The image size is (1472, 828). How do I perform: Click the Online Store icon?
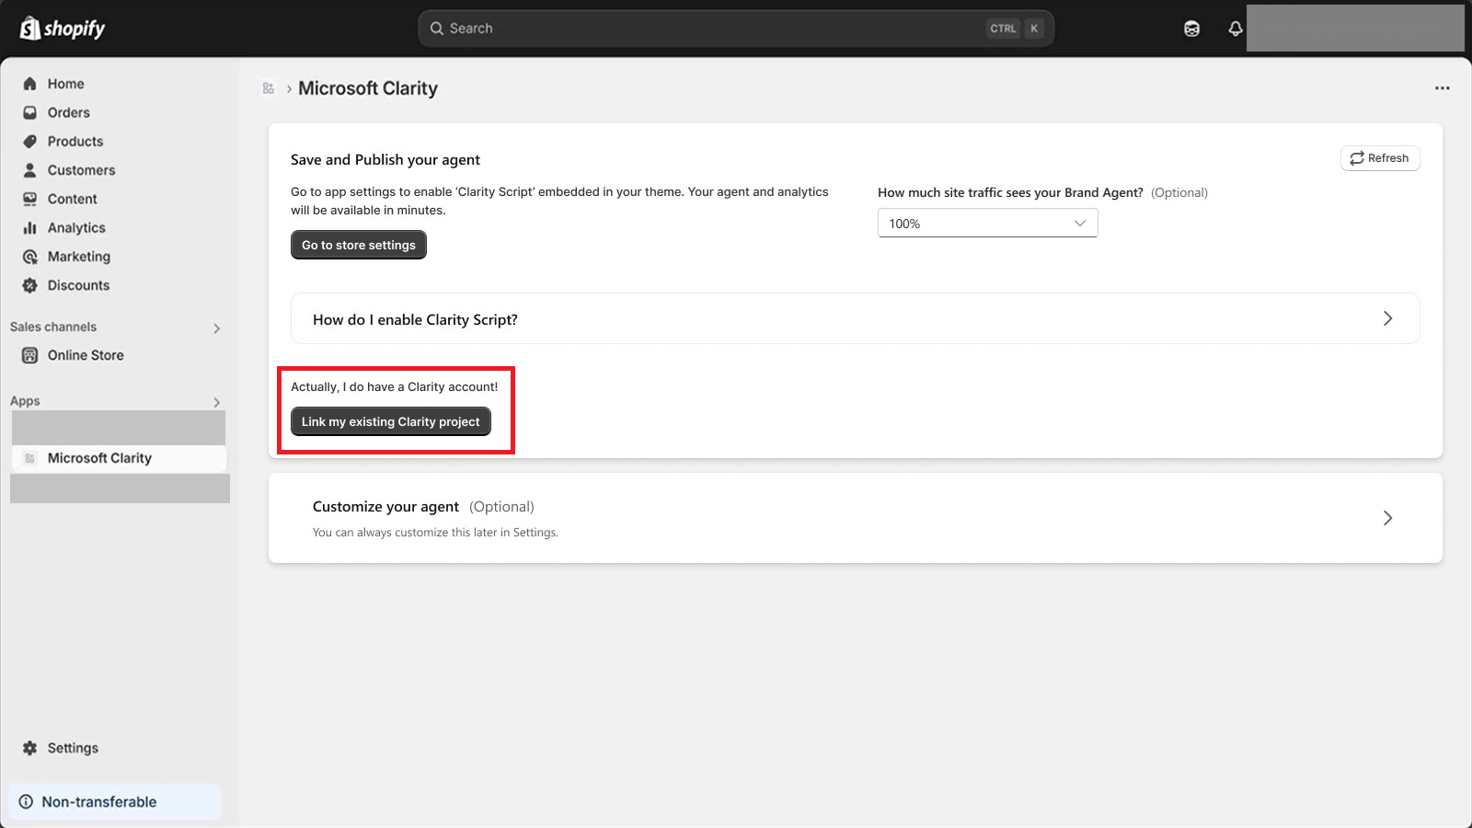pyautogui.click(x=29, y=355)
